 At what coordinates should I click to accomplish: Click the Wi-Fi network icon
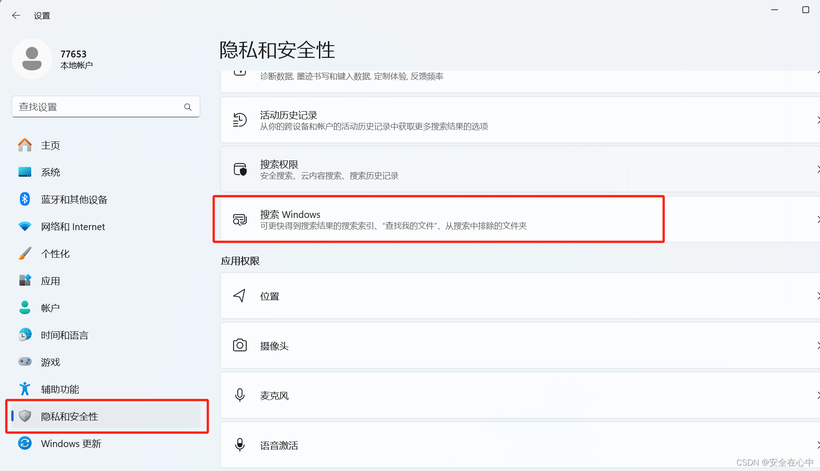coord(25,226)
